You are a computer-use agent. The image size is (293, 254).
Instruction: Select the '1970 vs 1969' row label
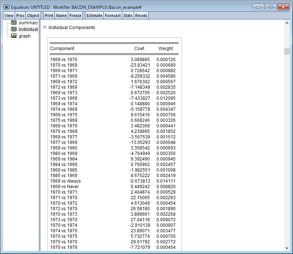click(x=64, y=65)
